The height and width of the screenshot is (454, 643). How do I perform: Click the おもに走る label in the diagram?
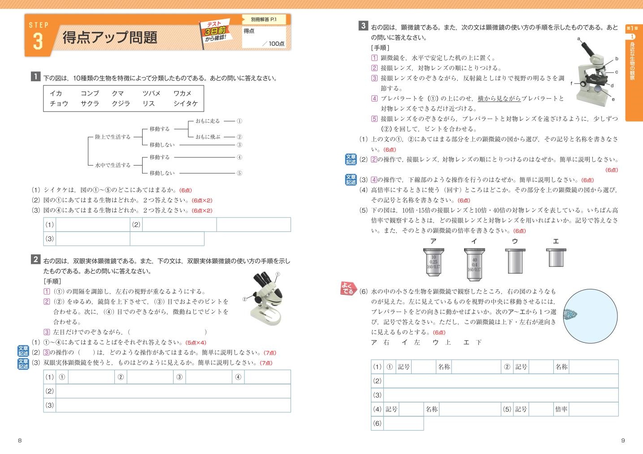(208, 121)
